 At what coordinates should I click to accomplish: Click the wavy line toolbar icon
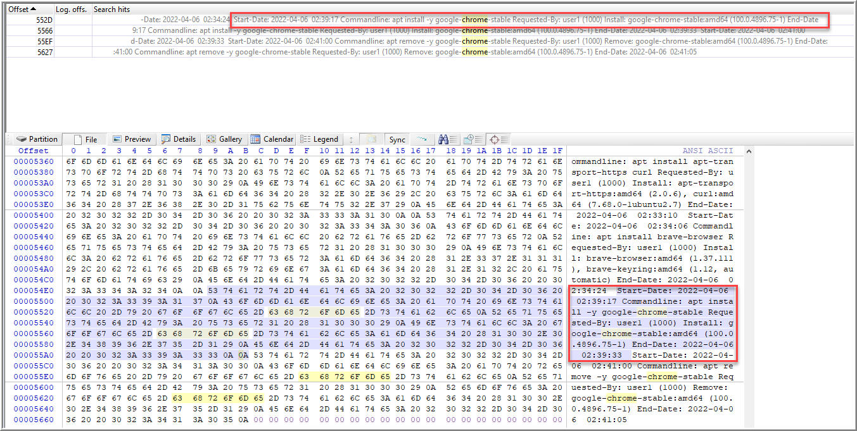pos(422,139)
